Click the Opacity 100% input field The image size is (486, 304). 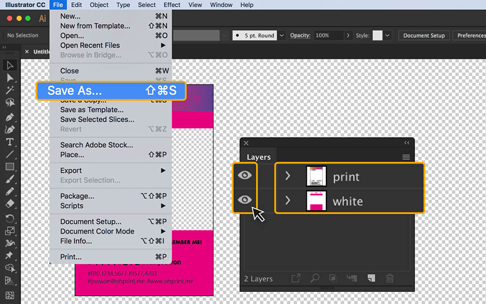pyautogui.click(x=328, y=36)
